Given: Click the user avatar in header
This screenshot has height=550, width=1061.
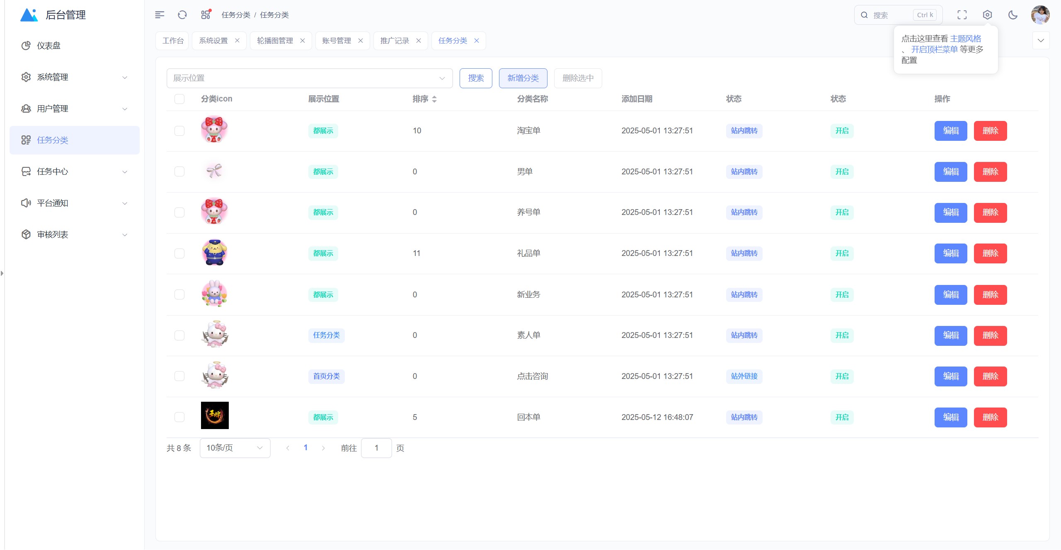Looking at the screenshot, I should (x=1040, y=15).
